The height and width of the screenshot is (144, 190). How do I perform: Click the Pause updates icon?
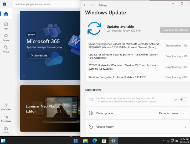click(91, 113)
